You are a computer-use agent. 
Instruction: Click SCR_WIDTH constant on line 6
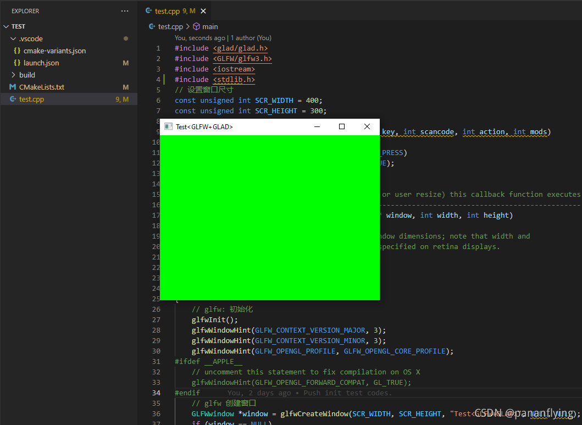(274, 101)
